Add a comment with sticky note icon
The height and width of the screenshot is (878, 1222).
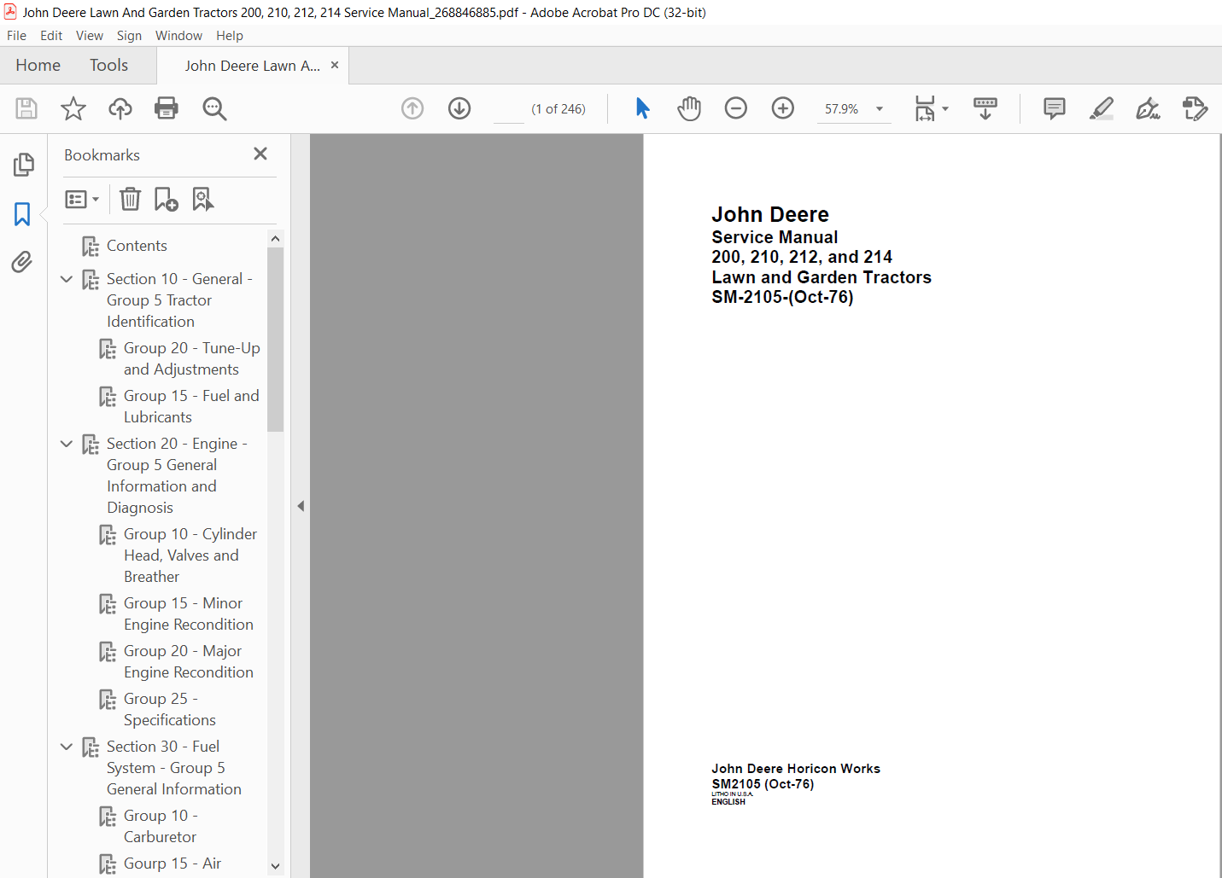1055,108
